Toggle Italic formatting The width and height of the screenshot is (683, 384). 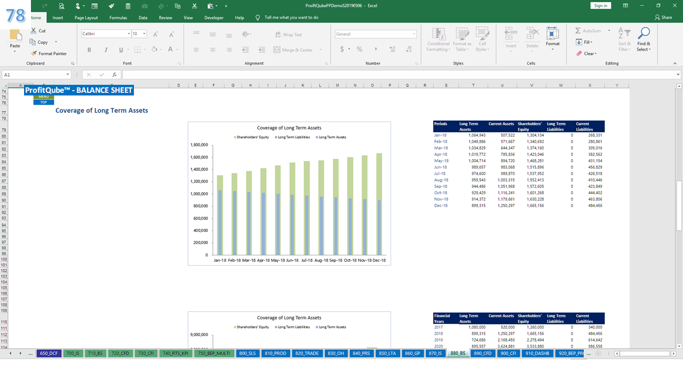tap(105, 50)
